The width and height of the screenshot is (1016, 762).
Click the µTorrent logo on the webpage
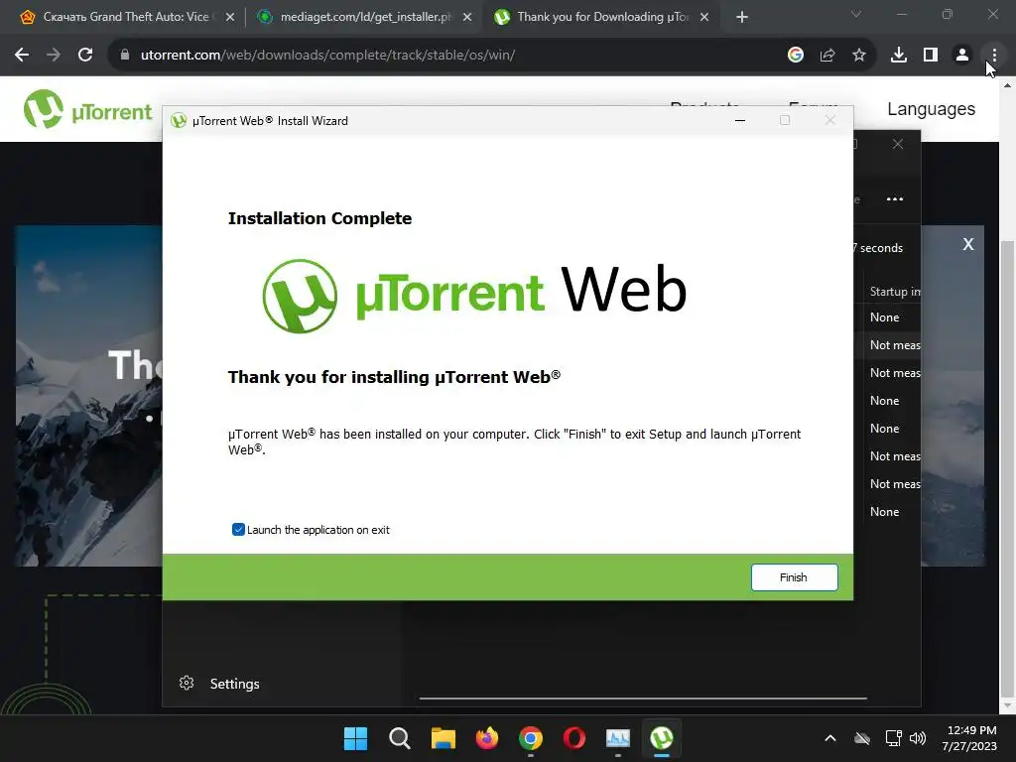click(88, 109)
